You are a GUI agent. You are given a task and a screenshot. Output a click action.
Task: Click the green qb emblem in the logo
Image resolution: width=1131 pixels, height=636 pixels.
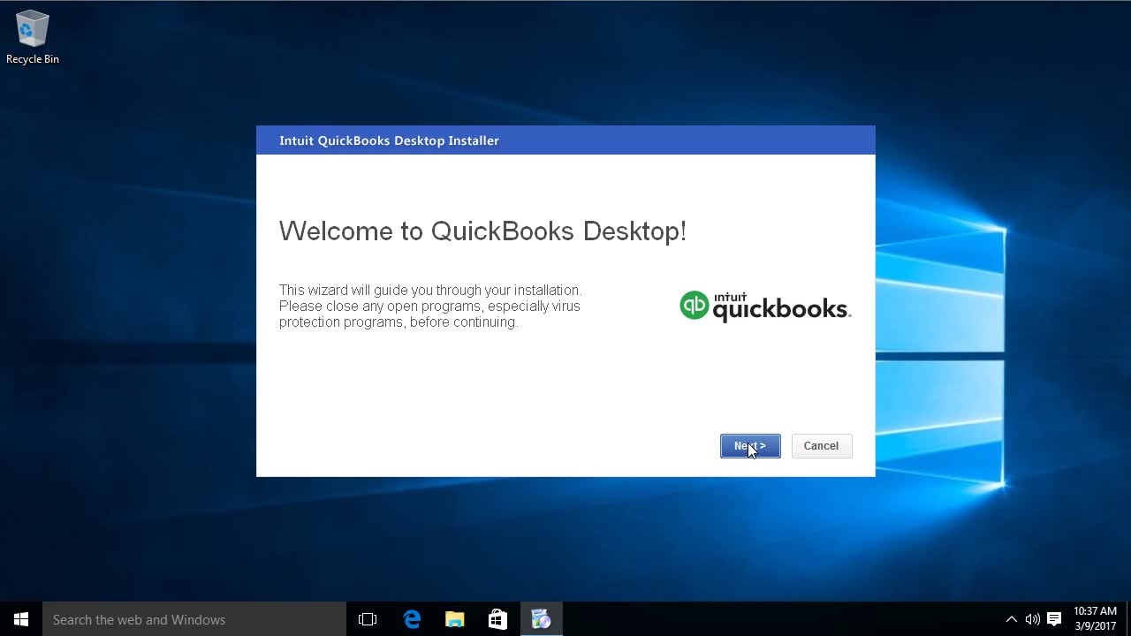[694, 306]
